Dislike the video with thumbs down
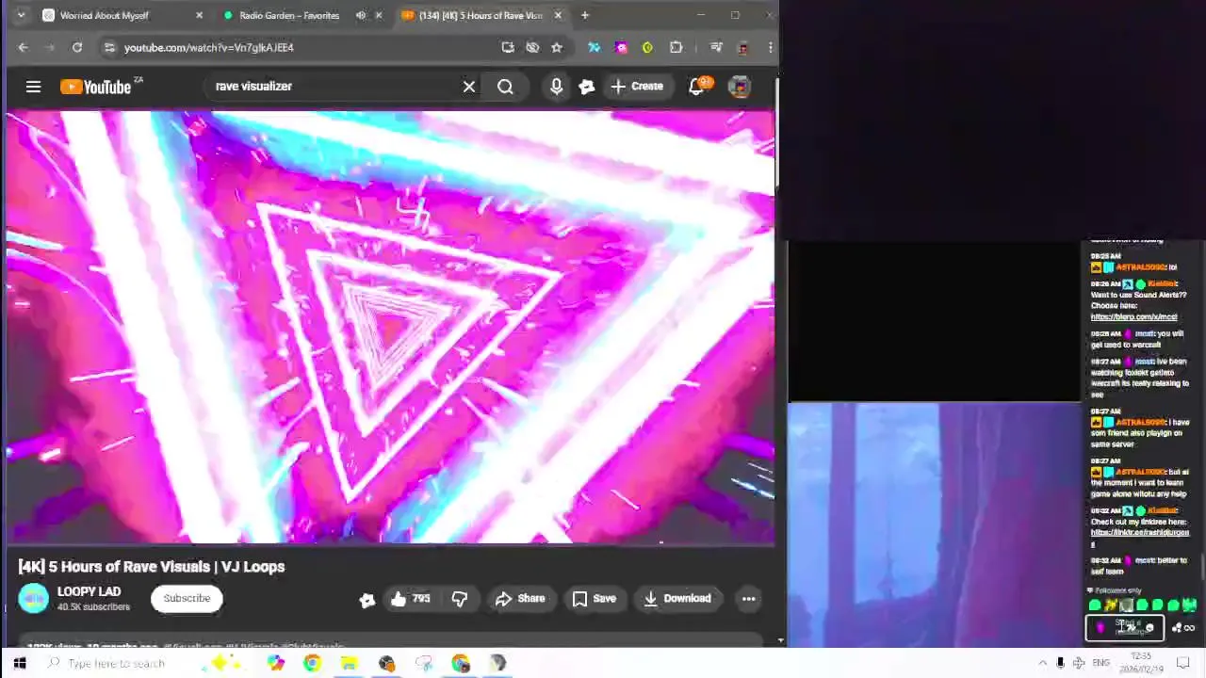Image resolution: width=1206 pixels, height=678 pixels. [460, 598]
